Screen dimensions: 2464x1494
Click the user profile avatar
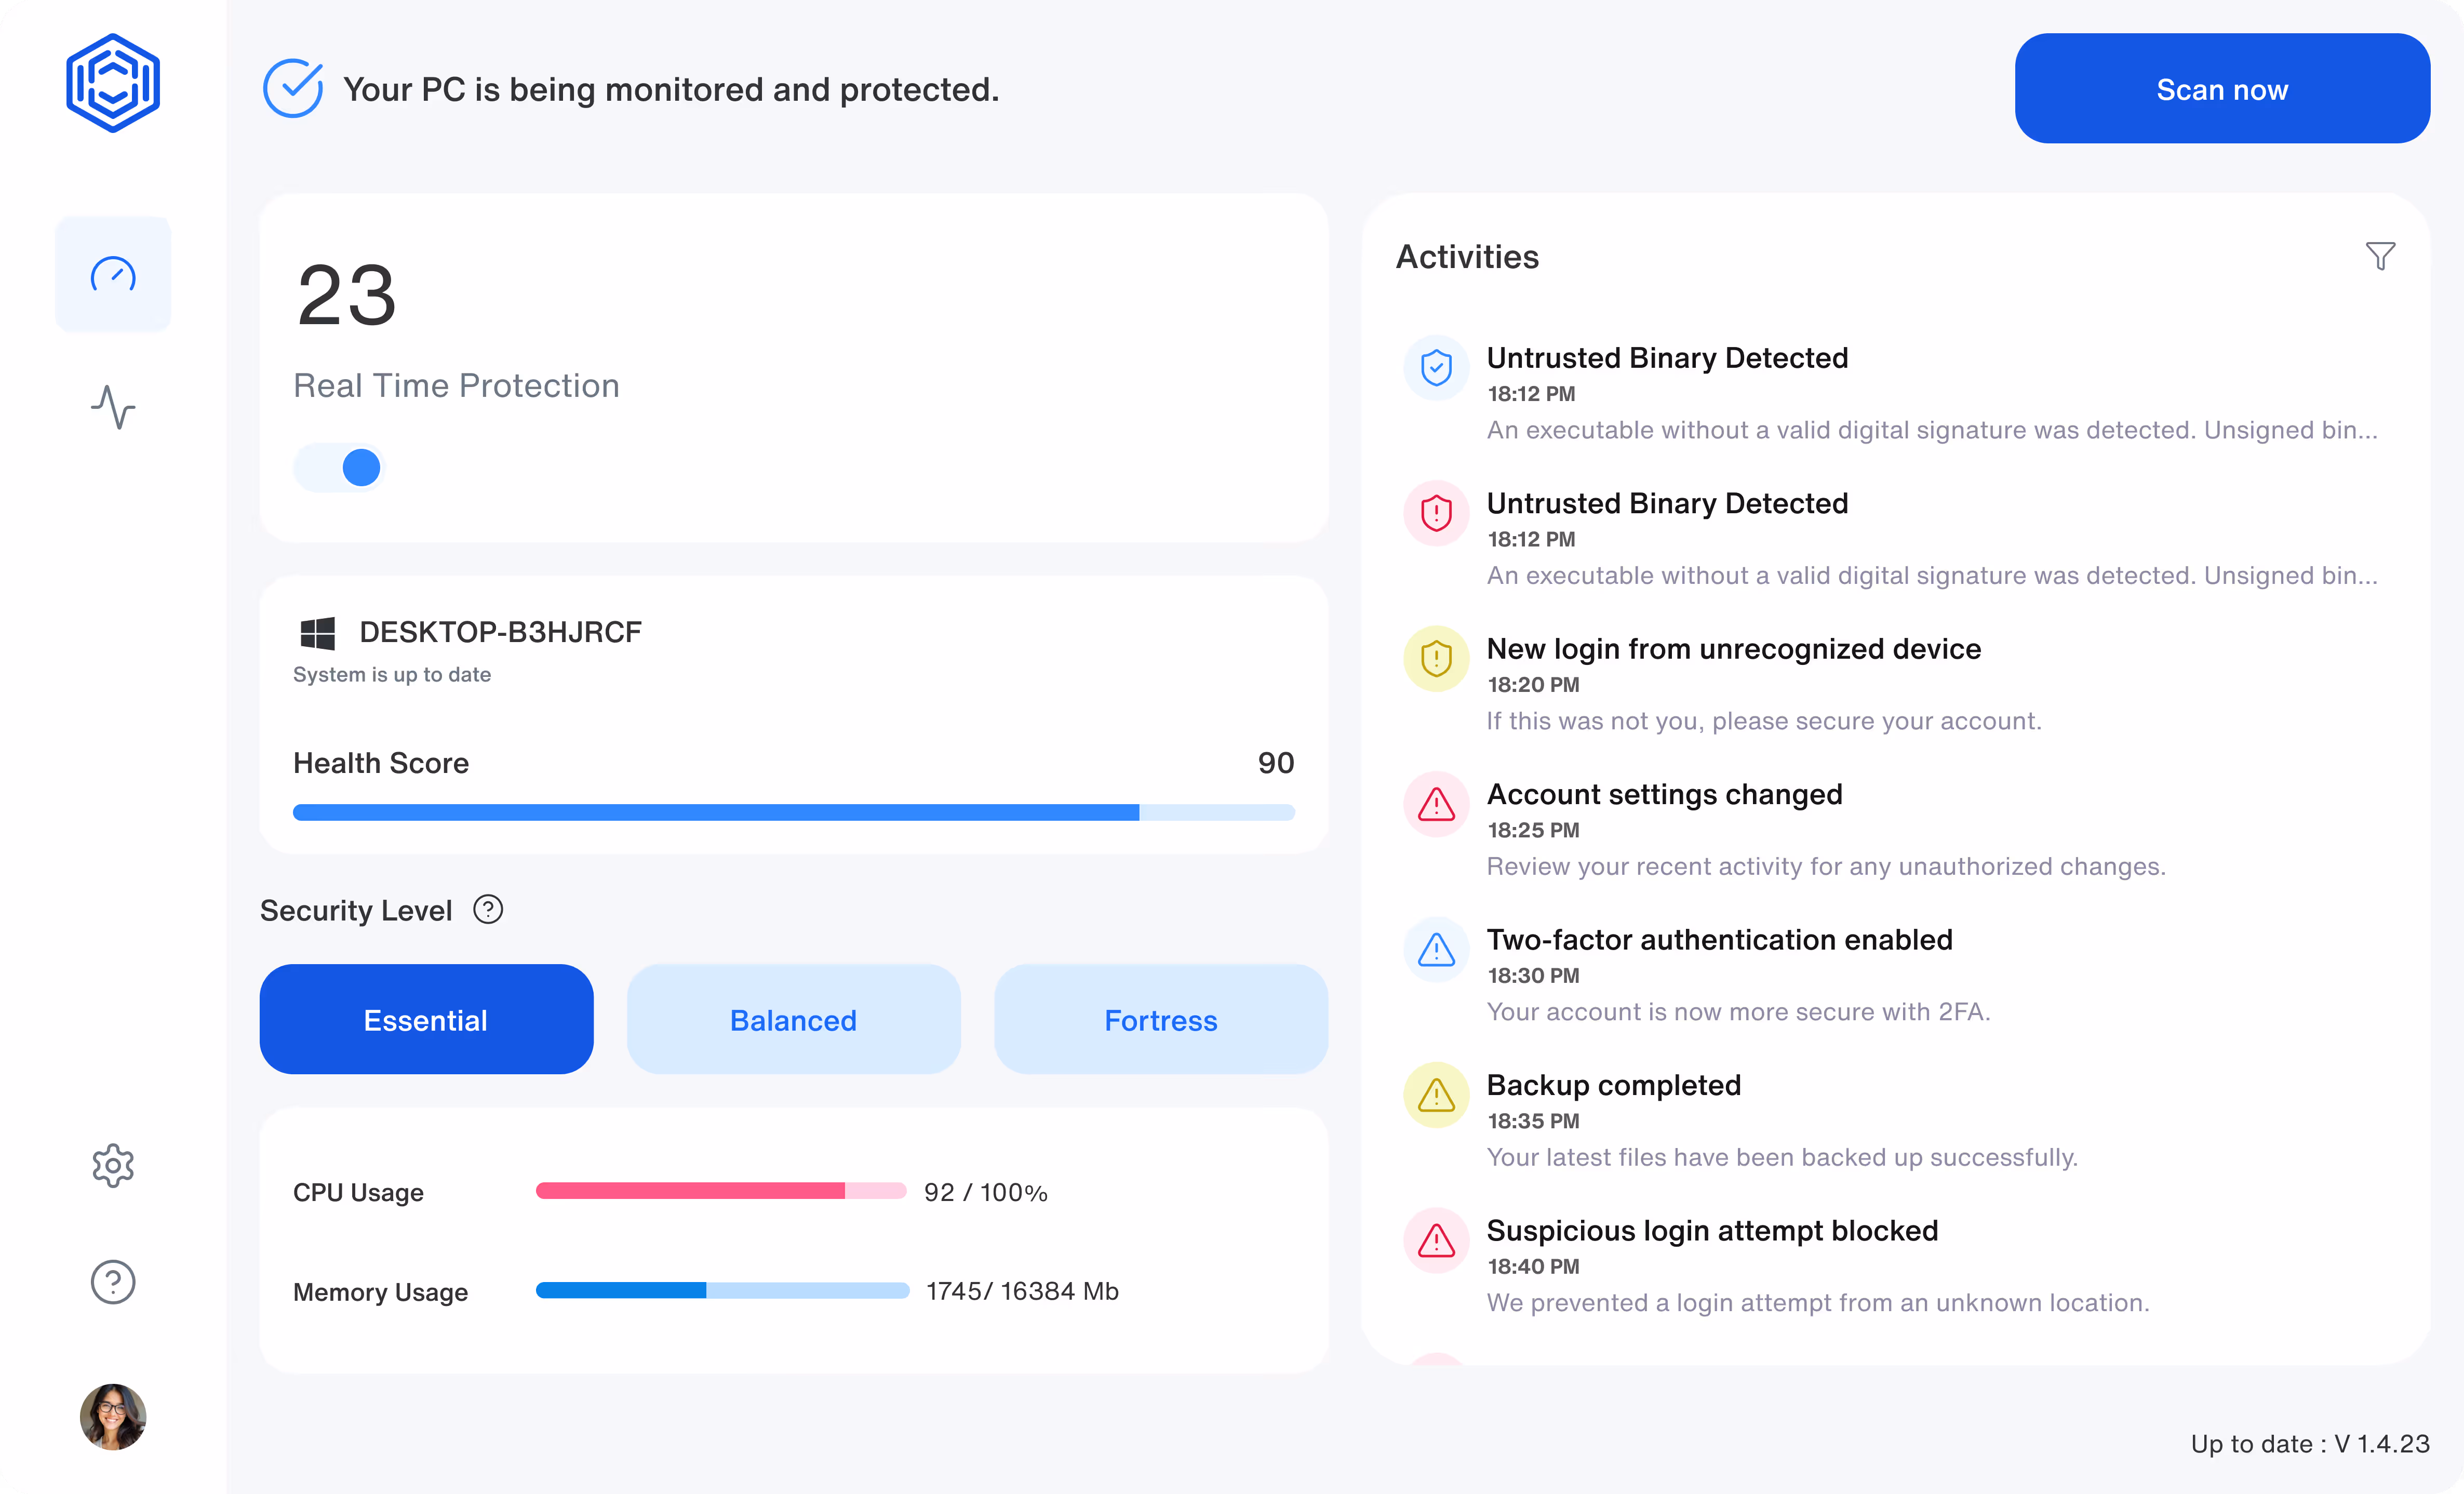(113, 1416)
